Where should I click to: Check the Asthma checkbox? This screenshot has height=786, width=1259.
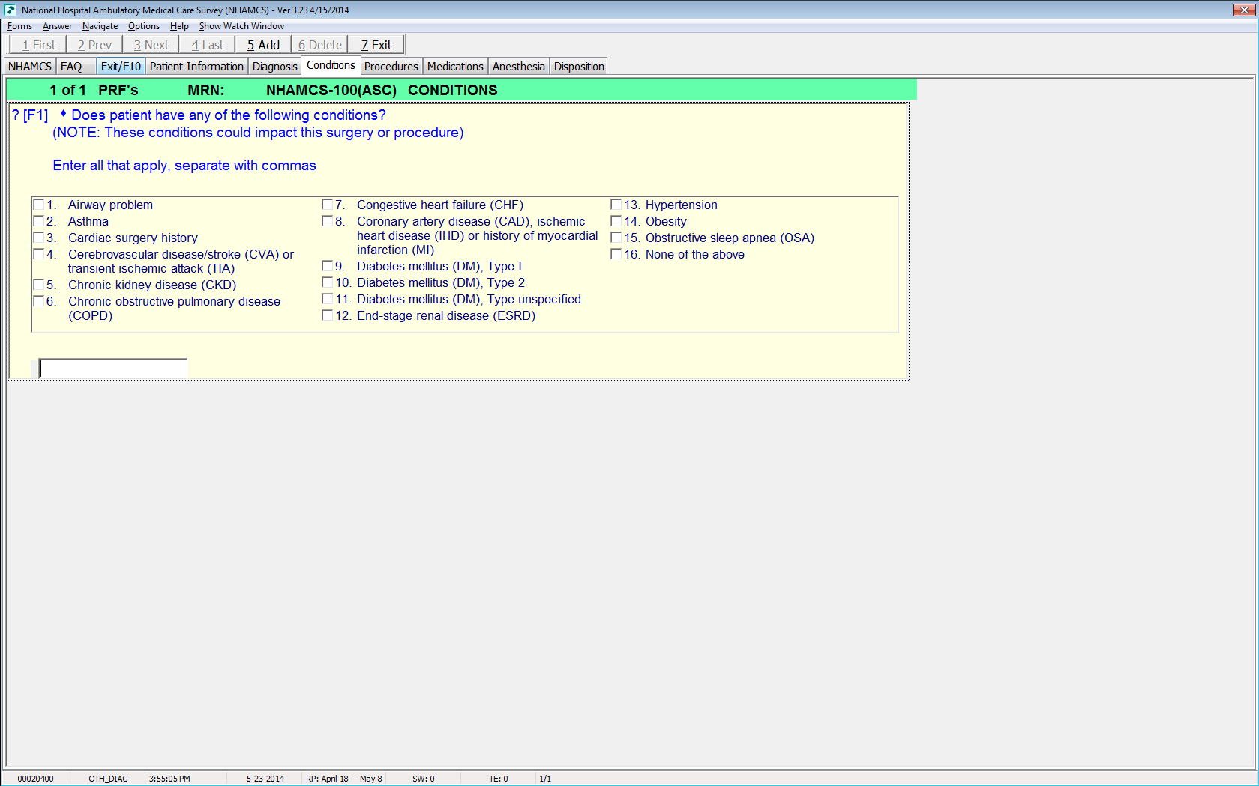[39, 221]
